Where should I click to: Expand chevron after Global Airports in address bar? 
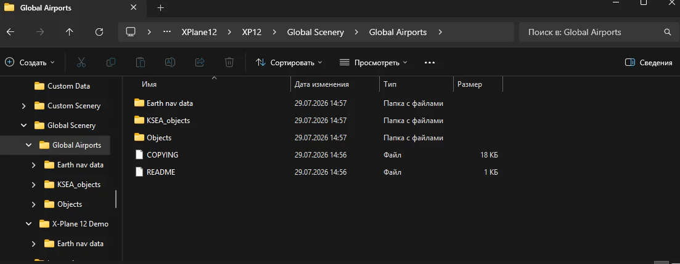click(440, 32)
